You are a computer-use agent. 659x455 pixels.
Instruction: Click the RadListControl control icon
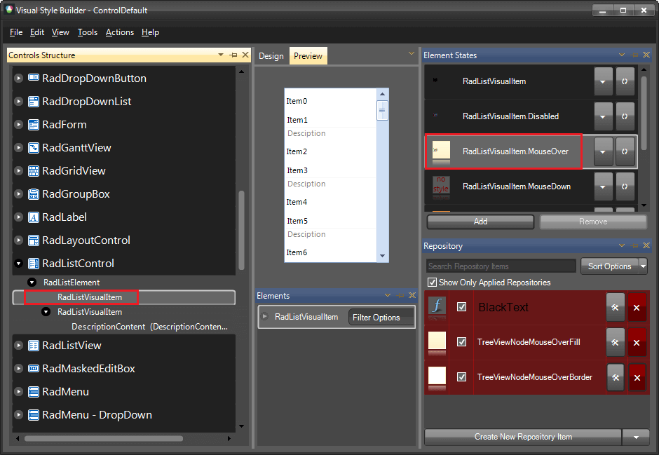(x=33, y=264)
